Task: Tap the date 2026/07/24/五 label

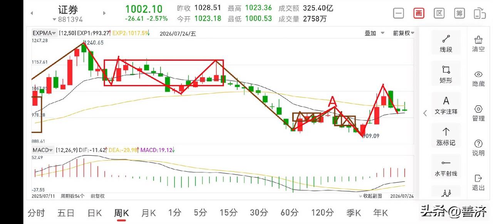Action: 178,34
